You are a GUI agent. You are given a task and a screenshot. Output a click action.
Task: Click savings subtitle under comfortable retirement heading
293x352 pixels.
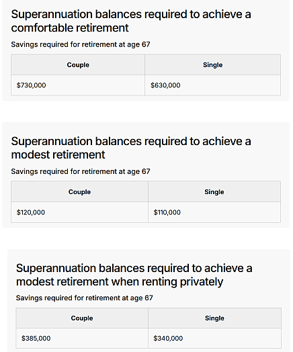click(81, 44)
